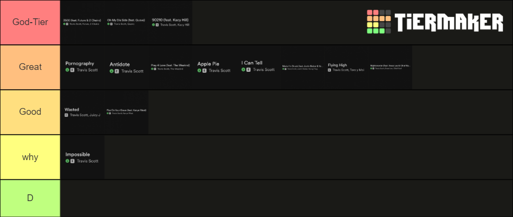The height and width of the screenshot is (217, 513).
Task: Select the Apple Pie song tile
Action: coord(214,67)
